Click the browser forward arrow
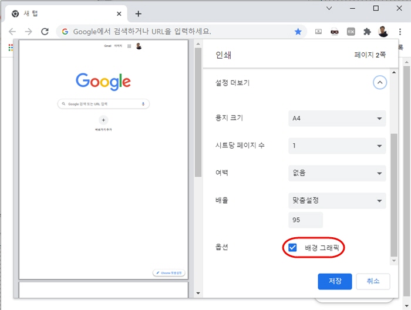 (28, 32)
